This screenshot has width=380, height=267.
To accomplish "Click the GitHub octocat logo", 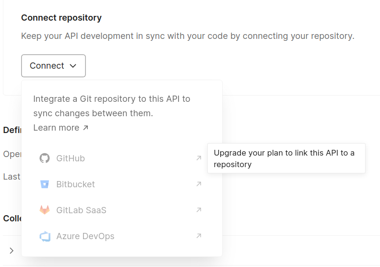I will (x=45, y=158).
